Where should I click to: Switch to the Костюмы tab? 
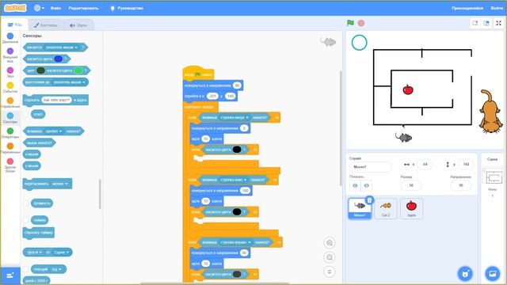46,25
